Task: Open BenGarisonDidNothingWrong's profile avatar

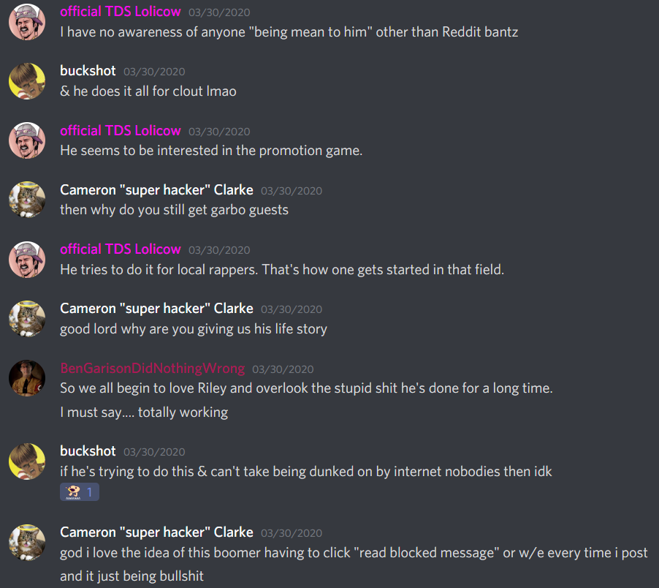Action: [27, 378]
